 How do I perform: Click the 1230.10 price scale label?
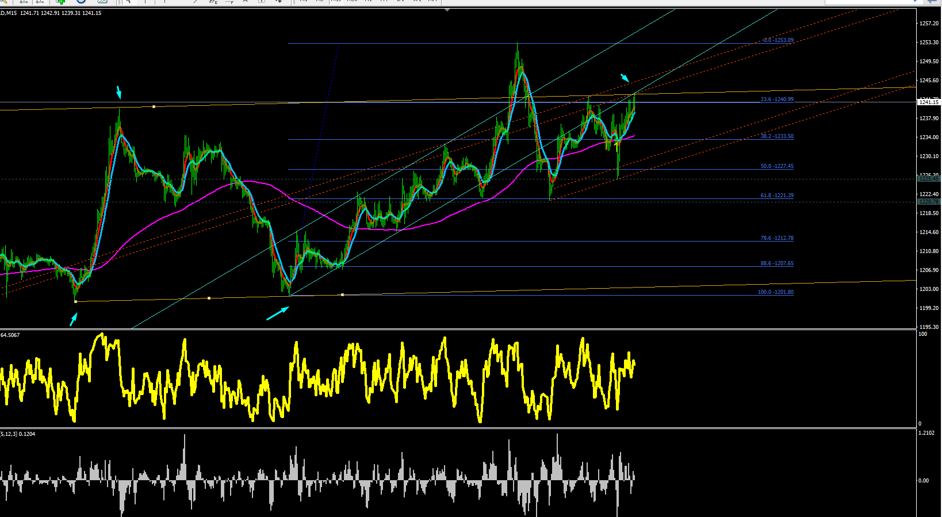pyautogui.click(x=929, y=156)
